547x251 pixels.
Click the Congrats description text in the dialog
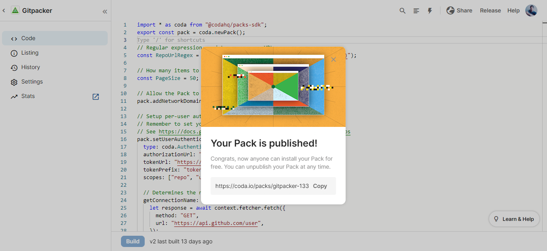(272, 163)
